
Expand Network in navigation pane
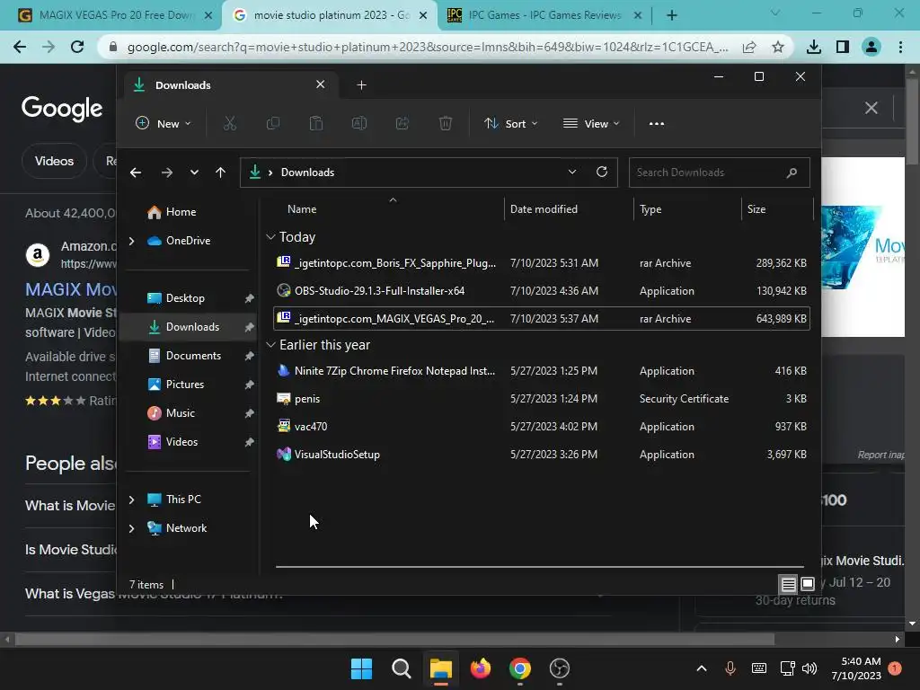point(131,528)
